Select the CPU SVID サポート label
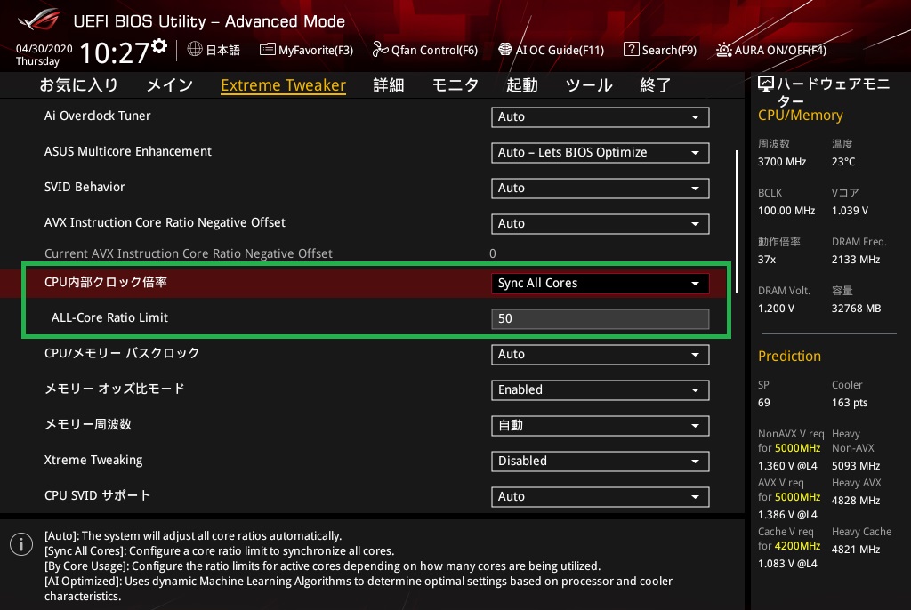This screenshot has height=610, width=911. point(98,495)
